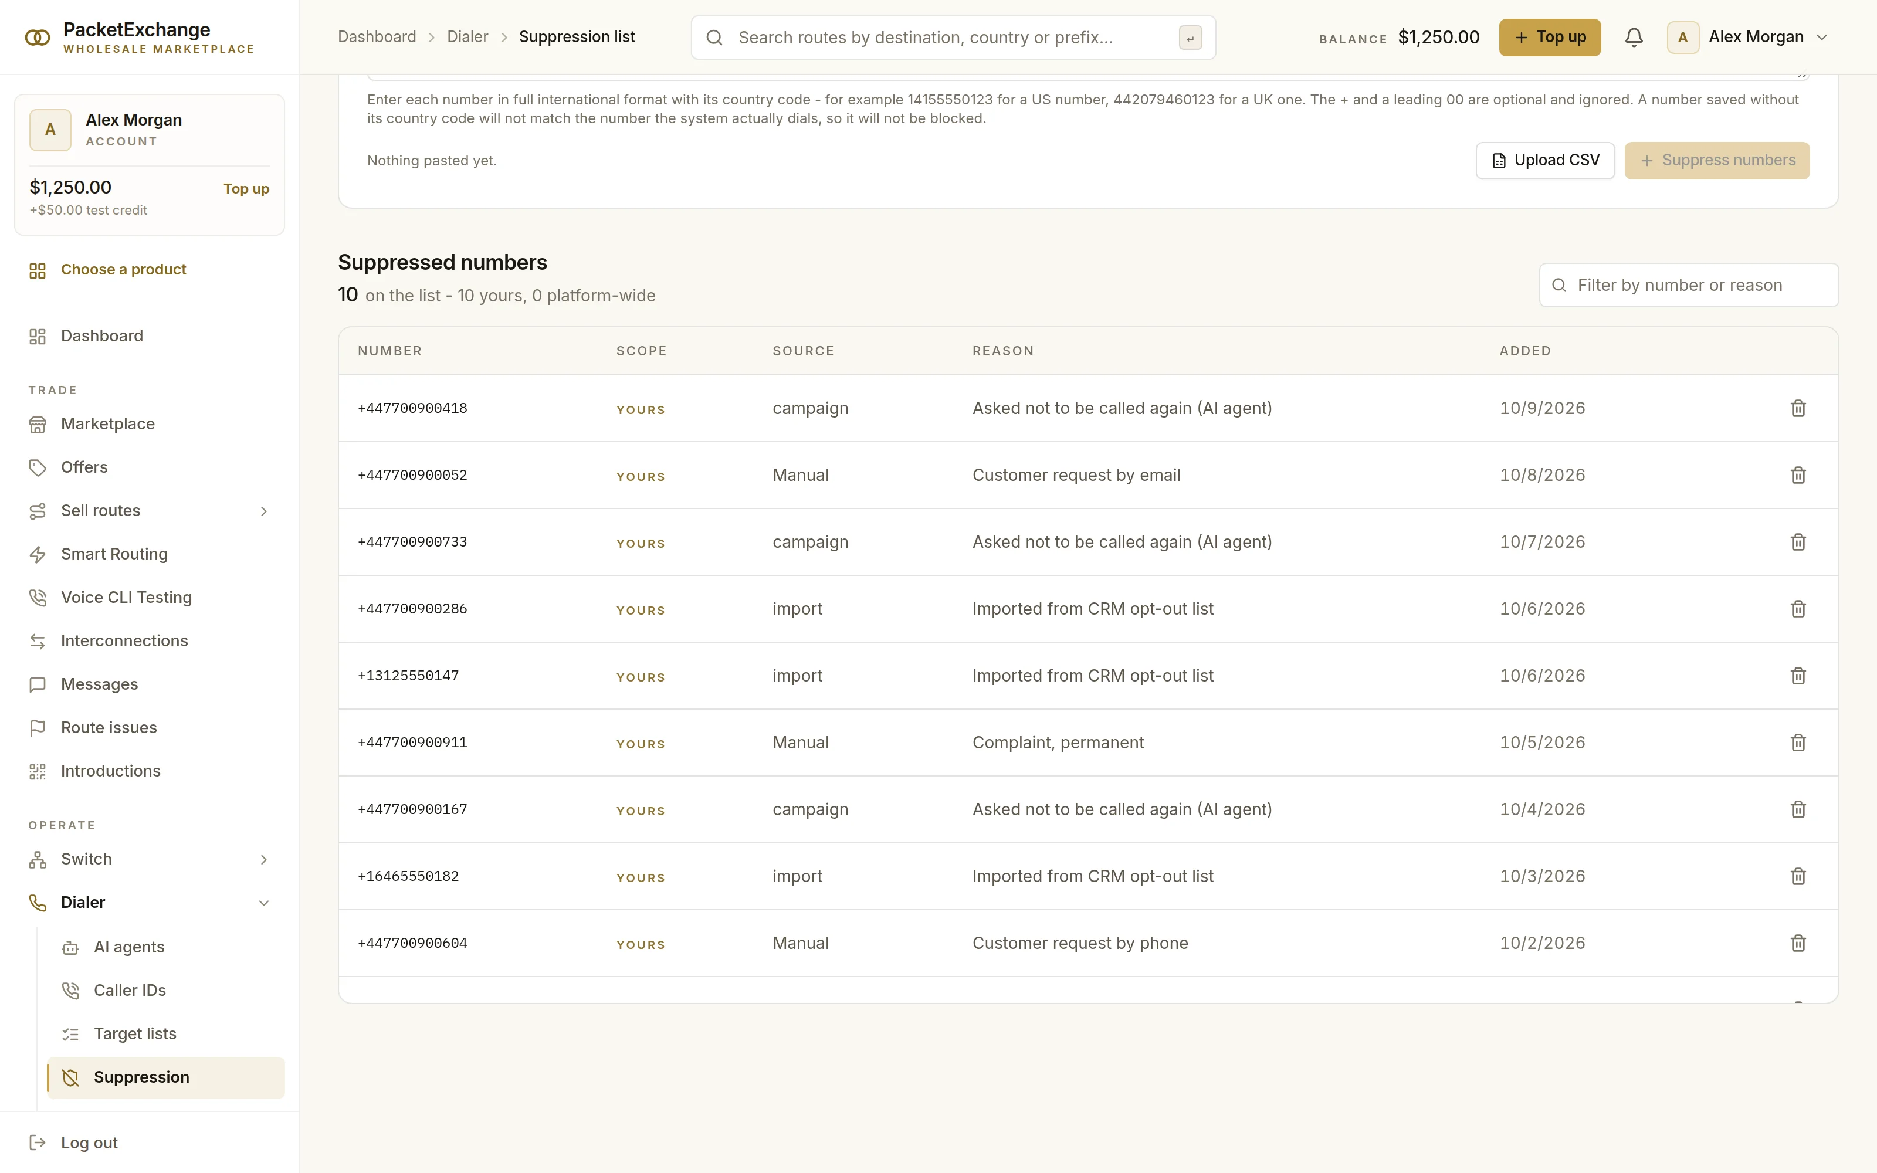
Task: Click trash icon for +16465550182
Action: pyautogui.click(x=1798, y=876)
